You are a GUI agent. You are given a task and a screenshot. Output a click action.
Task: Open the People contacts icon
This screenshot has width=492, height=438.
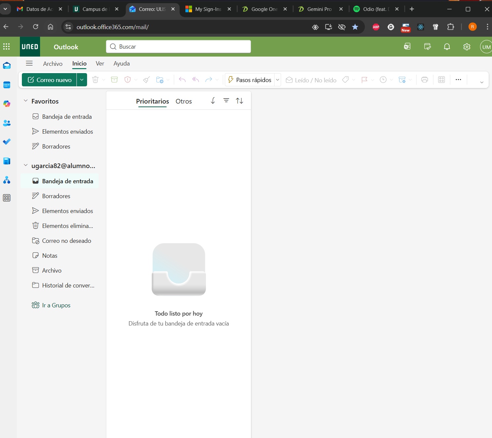tap(7, 123)
